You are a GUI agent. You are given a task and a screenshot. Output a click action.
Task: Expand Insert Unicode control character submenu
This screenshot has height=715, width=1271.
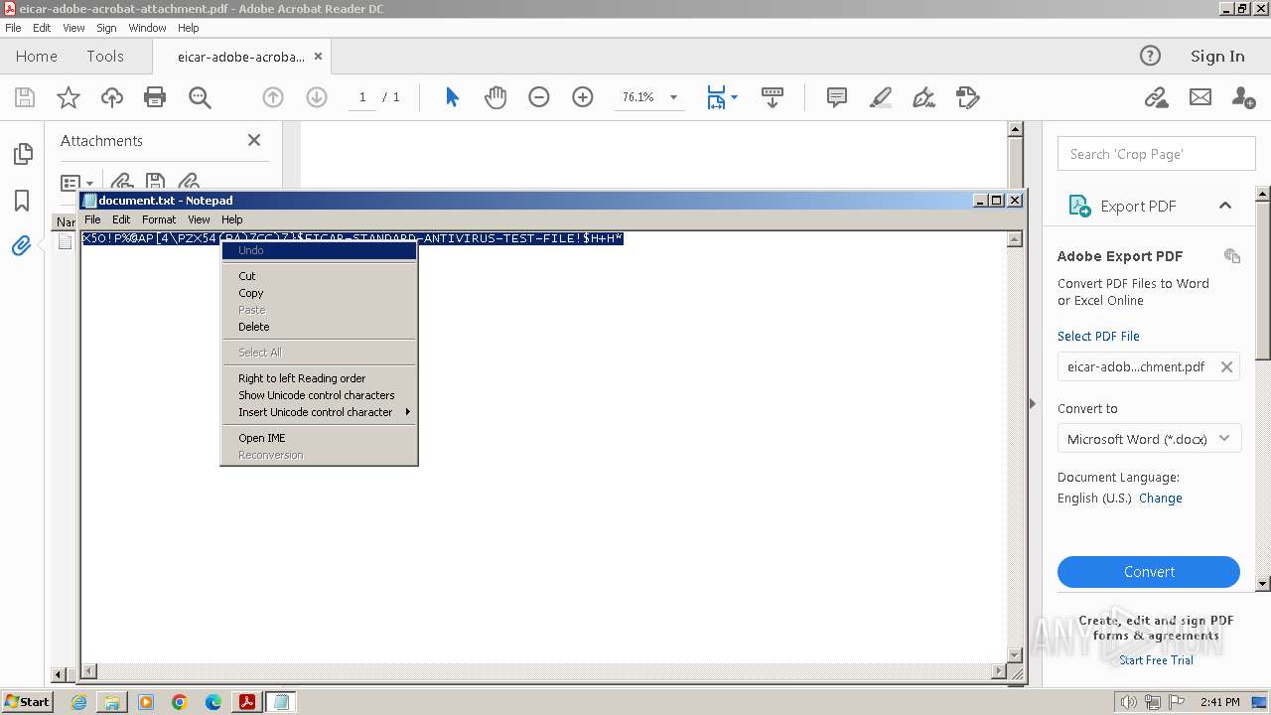tap(318, 412)
